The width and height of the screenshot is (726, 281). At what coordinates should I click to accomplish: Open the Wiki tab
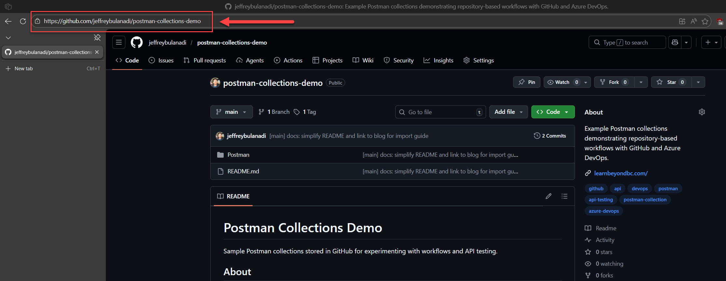(363, 60)
